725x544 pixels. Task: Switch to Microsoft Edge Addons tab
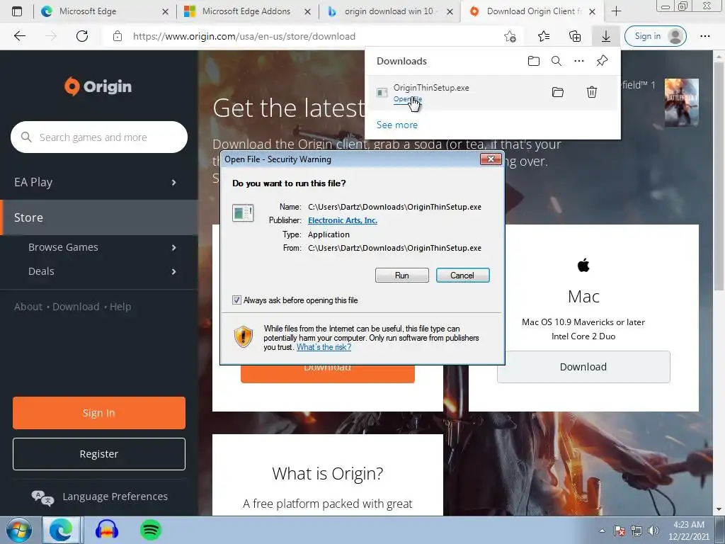[247, 11]
